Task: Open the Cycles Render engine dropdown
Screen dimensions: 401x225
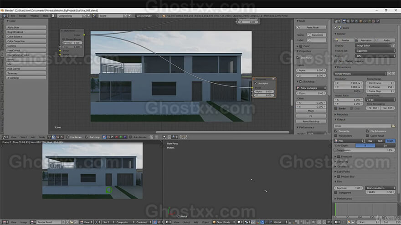Action: (x=147, y=16)
